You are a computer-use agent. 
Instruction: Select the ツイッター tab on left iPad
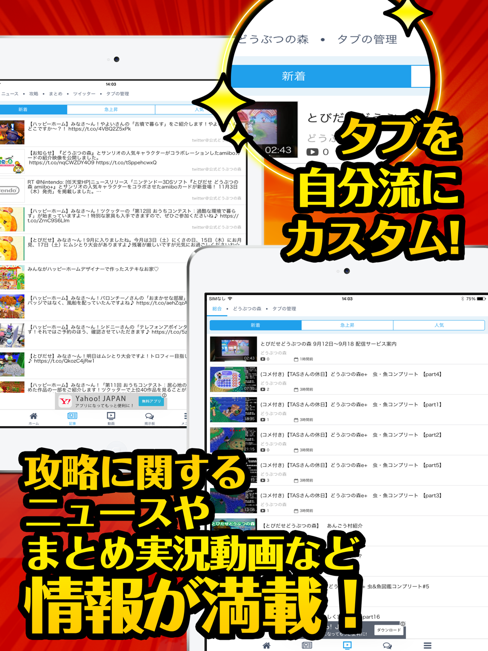(84, 94)
